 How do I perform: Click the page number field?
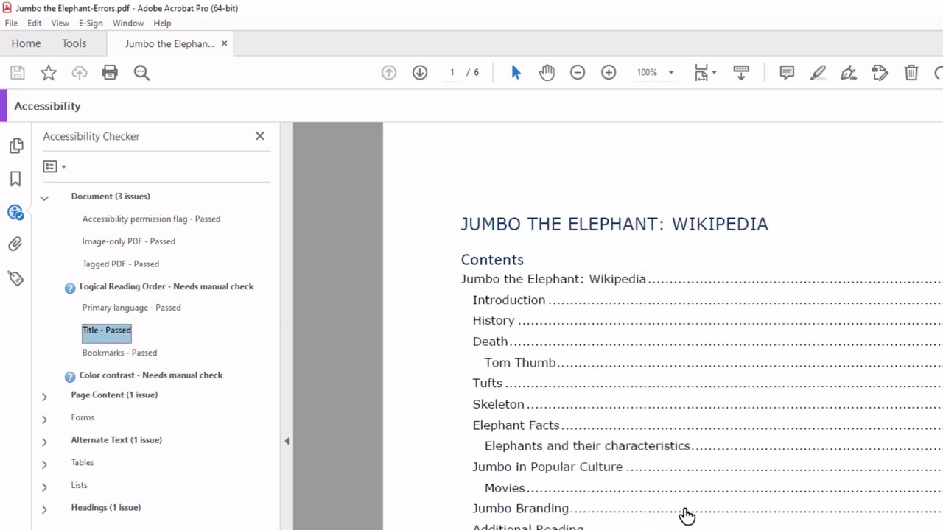tap(452, 72)
